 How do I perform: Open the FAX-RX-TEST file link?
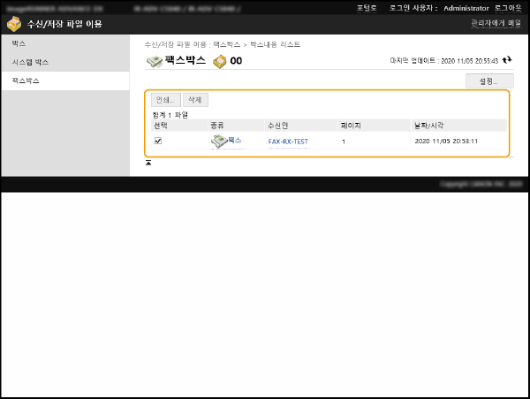pyautogui.click(x=288, y=142)
